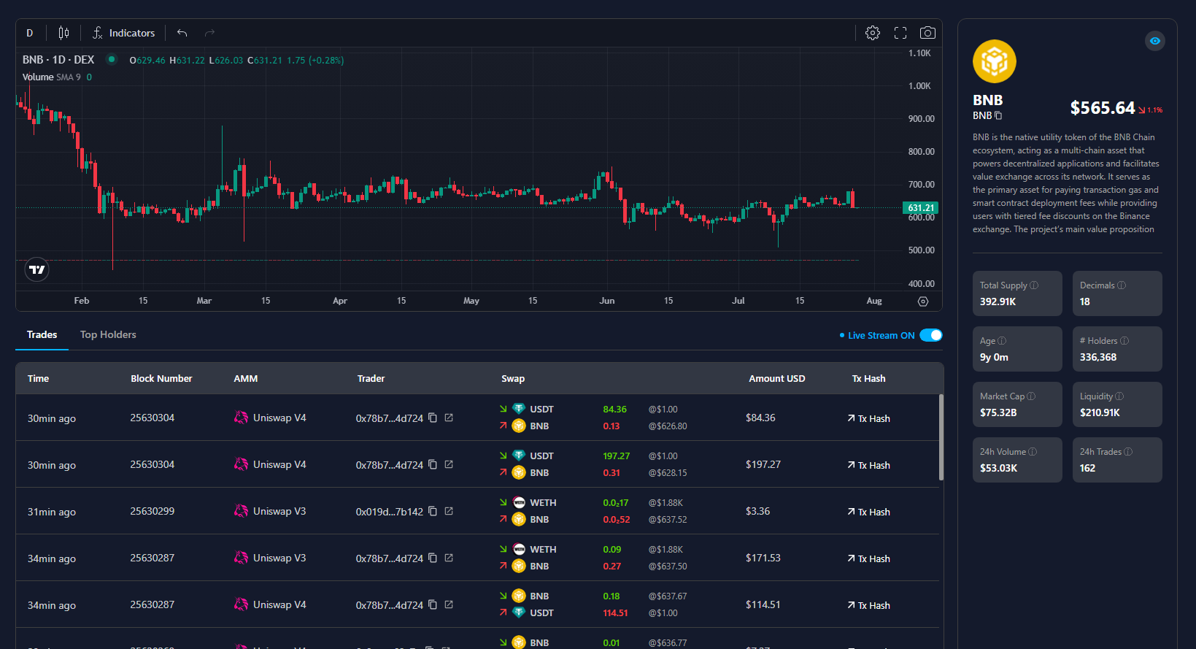Open the chart type candles selector

(64, 33)
